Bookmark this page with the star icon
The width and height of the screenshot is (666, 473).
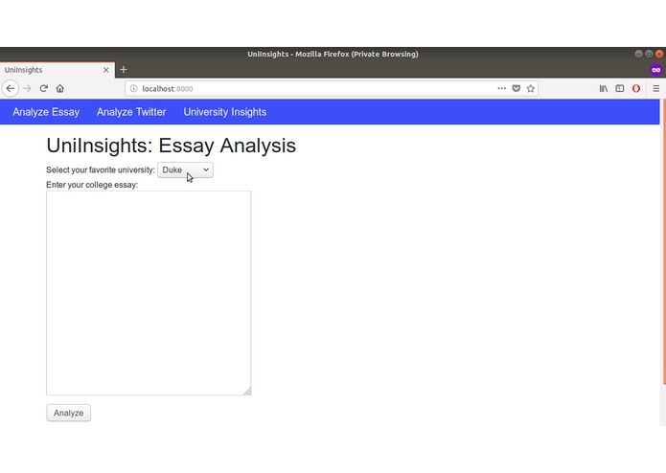pos(531,89)
